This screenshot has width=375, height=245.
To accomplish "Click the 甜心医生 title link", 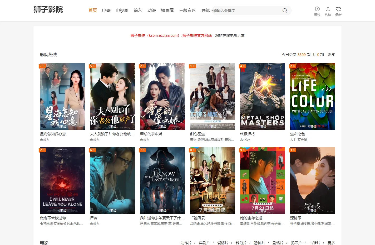I will [x=198, y=134].
